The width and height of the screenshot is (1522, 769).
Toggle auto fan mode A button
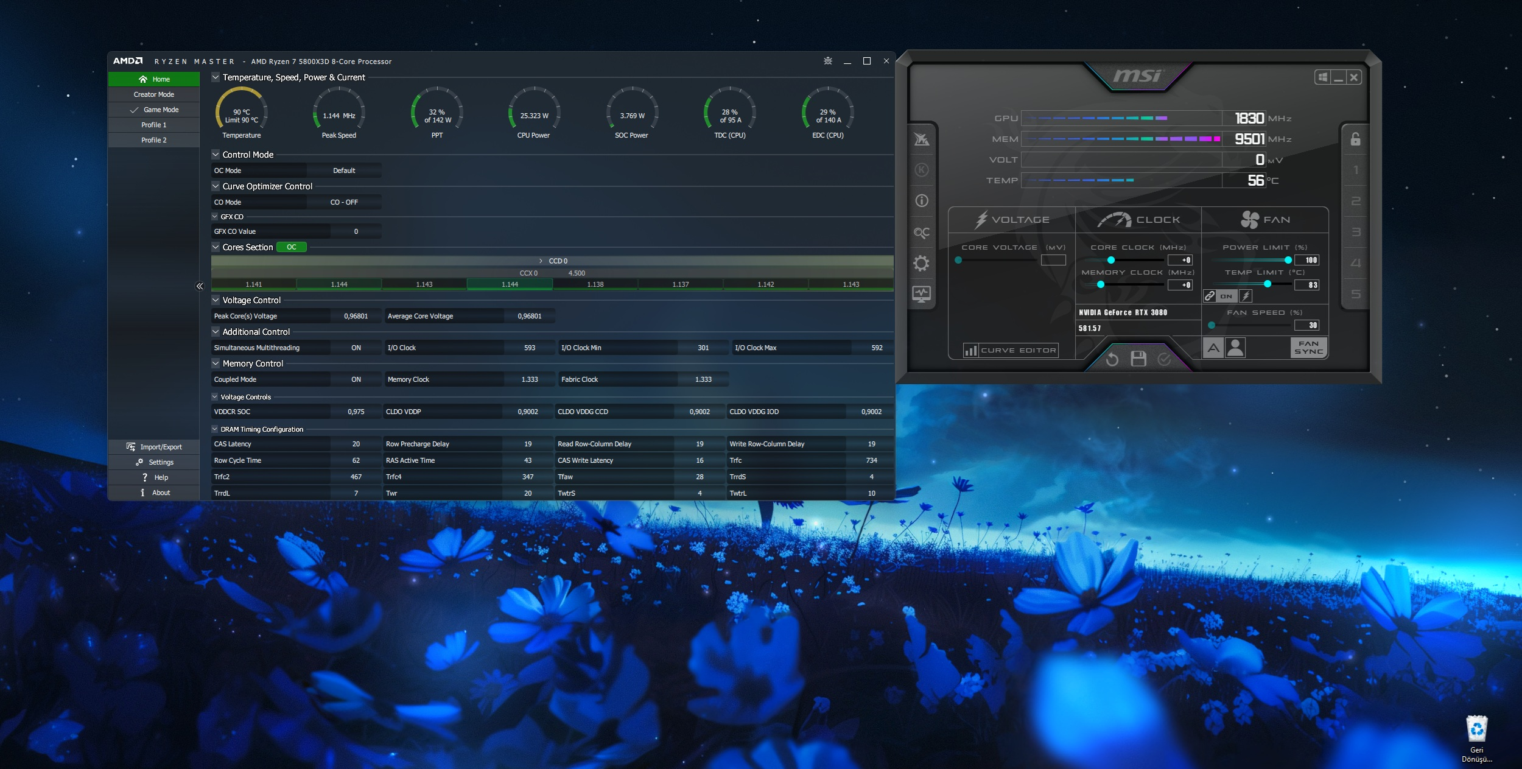(x=1213, y=348)
